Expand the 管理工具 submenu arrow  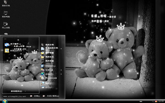(x=61, y=70)
